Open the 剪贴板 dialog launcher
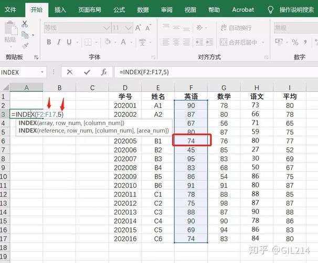The width and height of the screenshot is (318, 263). pyautogui.click(x=36, y=57)
